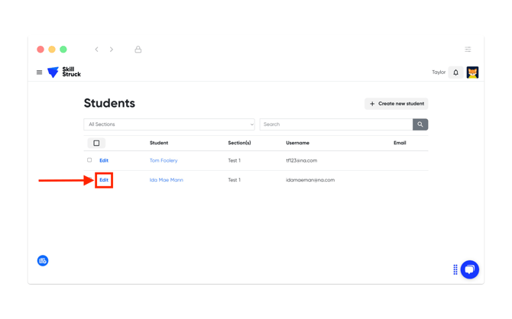
Task: Click the magnifier search button
Action: [420, 124]
